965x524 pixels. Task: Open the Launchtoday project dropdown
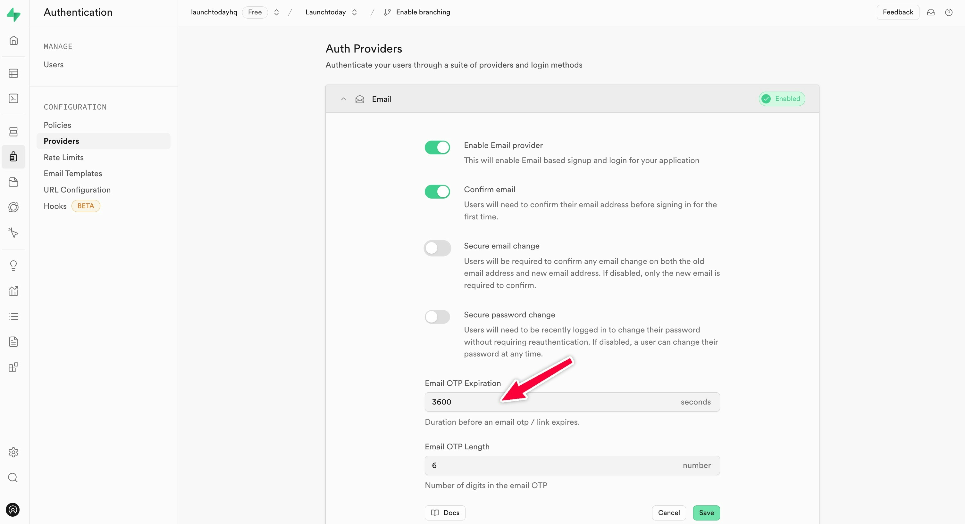(354, 12)
